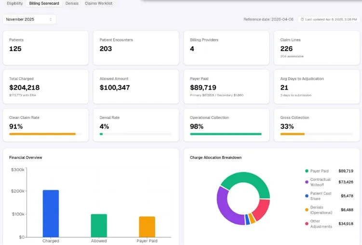
Task: Switch to the Eligibility tab
Action: pyautogui.click(x=15, y=3)
